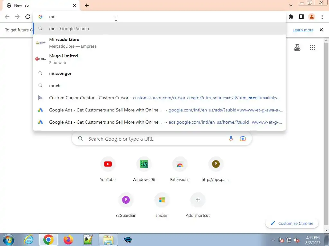Open Iniciar shortcut
Screen dimensions: 329x246
click(x=162, y=205)
